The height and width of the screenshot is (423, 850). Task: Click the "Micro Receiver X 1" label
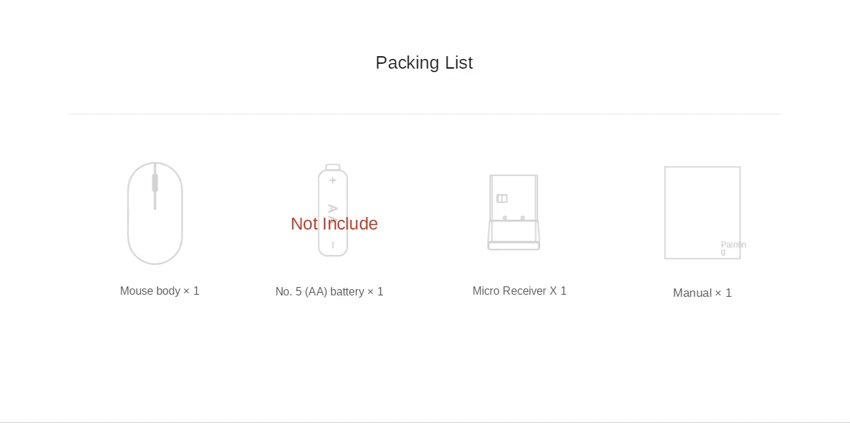pyautogui.click(x=520, y=291)
